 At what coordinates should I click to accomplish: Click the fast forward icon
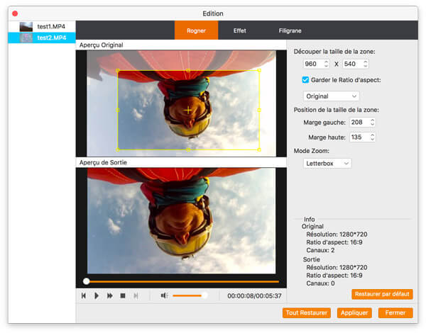[110, 295]
